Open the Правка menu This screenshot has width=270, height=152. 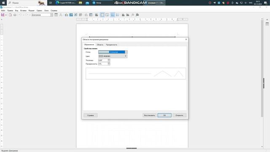coord(10,11)
